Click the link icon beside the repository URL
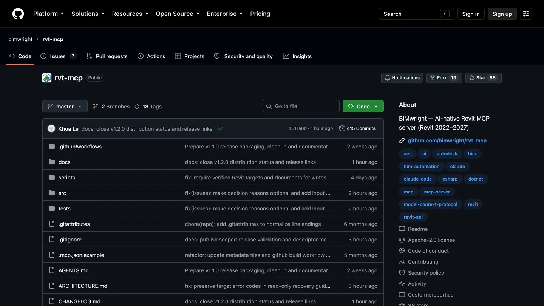The height and width of the screenshot is (306, 544). (402, 141)
